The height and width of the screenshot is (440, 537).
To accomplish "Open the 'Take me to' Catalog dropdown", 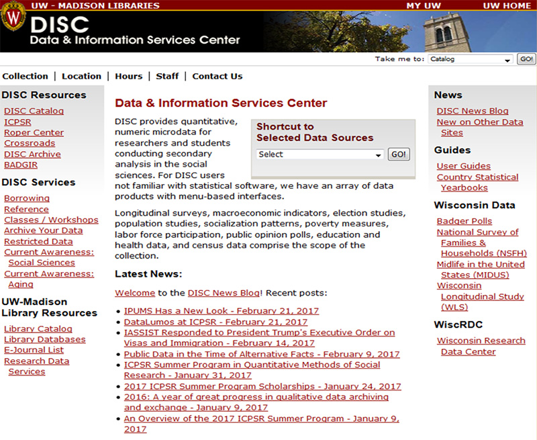I will (470, 59).
